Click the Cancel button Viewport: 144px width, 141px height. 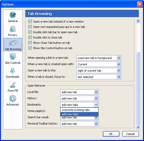pyautogui.click(x=131, y=134)
